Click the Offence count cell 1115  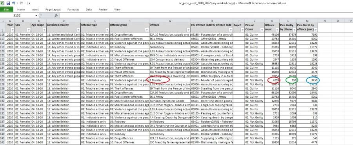coord(272,138)
